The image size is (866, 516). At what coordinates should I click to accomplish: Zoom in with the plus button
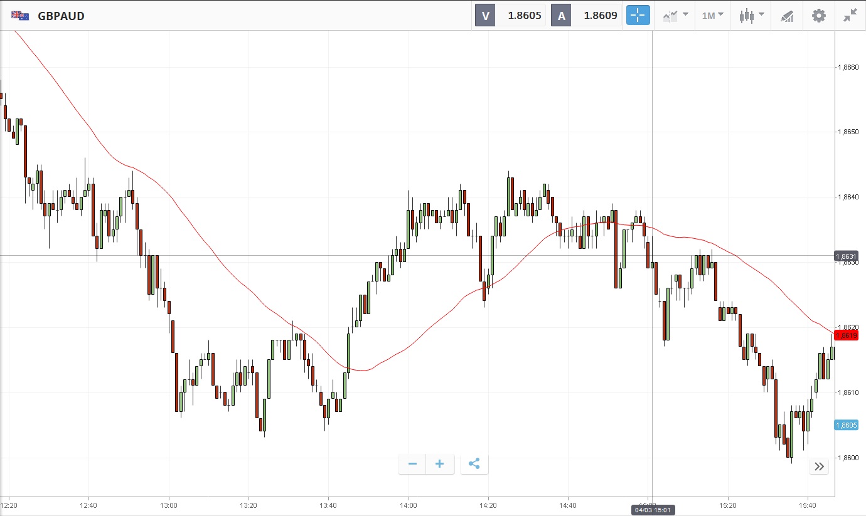point(440,464)
